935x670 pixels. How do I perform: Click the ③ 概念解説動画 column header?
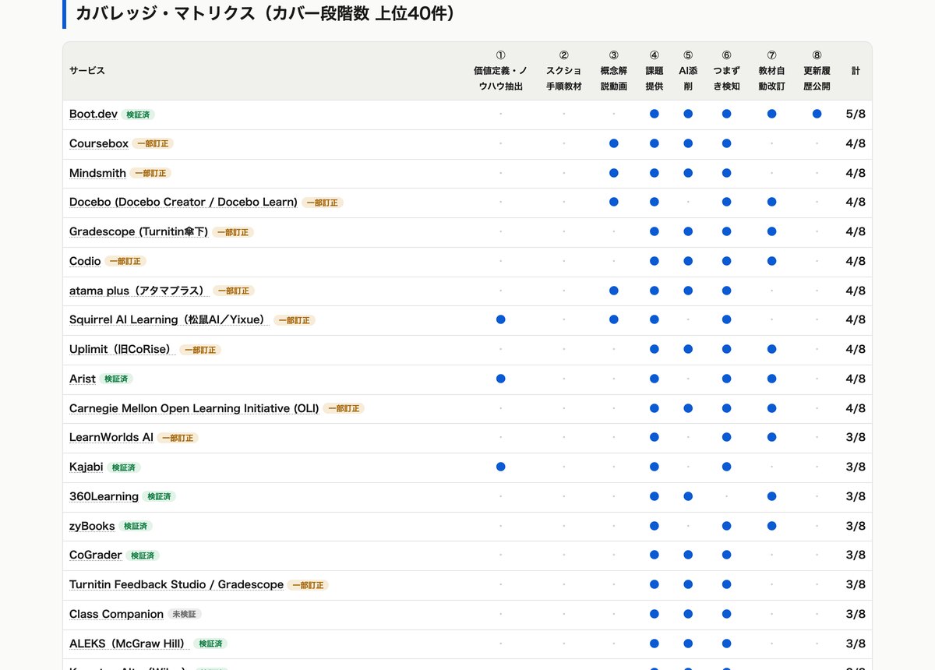[614, 71]
